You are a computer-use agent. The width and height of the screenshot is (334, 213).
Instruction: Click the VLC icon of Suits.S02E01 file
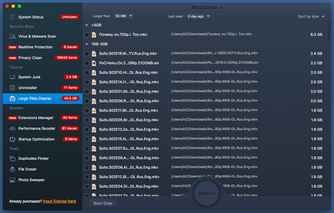(93, 92)
